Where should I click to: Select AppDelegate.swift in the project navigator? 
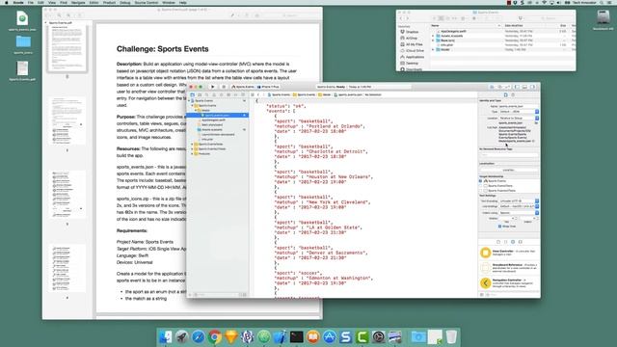tap(214, 120)
